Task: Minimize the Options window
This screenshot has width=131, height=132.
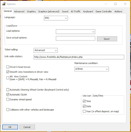Action: tap(106, 4)
